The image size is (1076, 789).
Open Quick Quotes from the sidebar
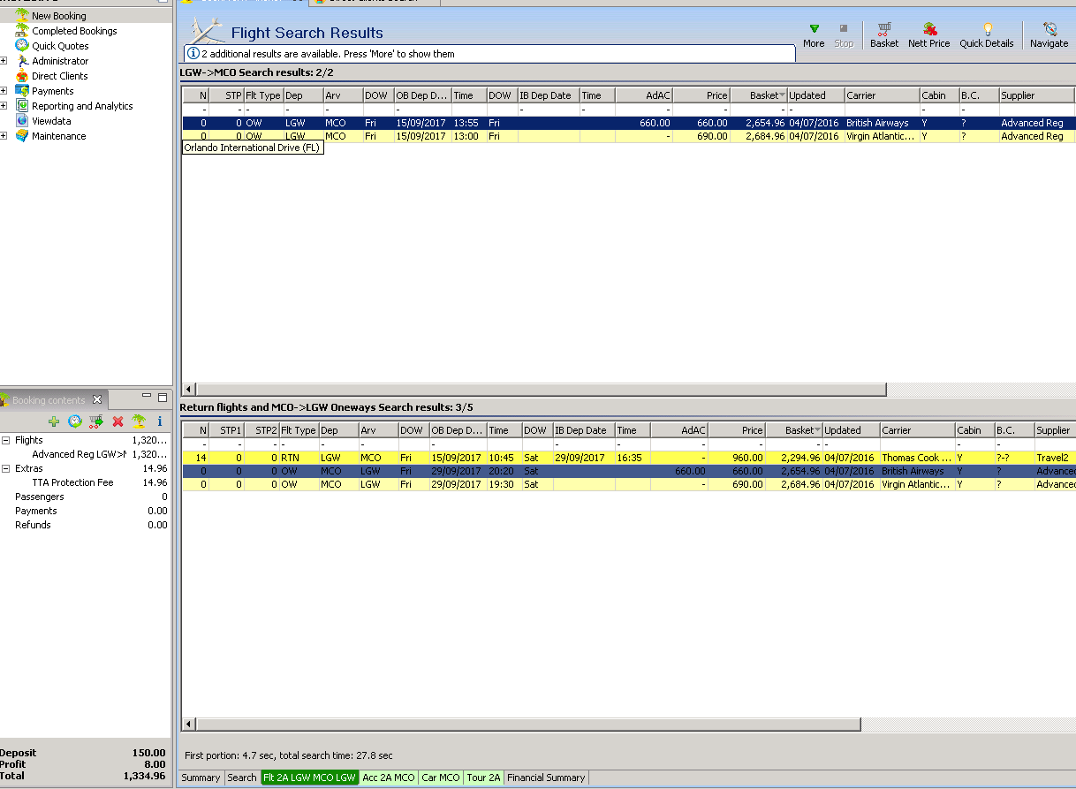60,46
